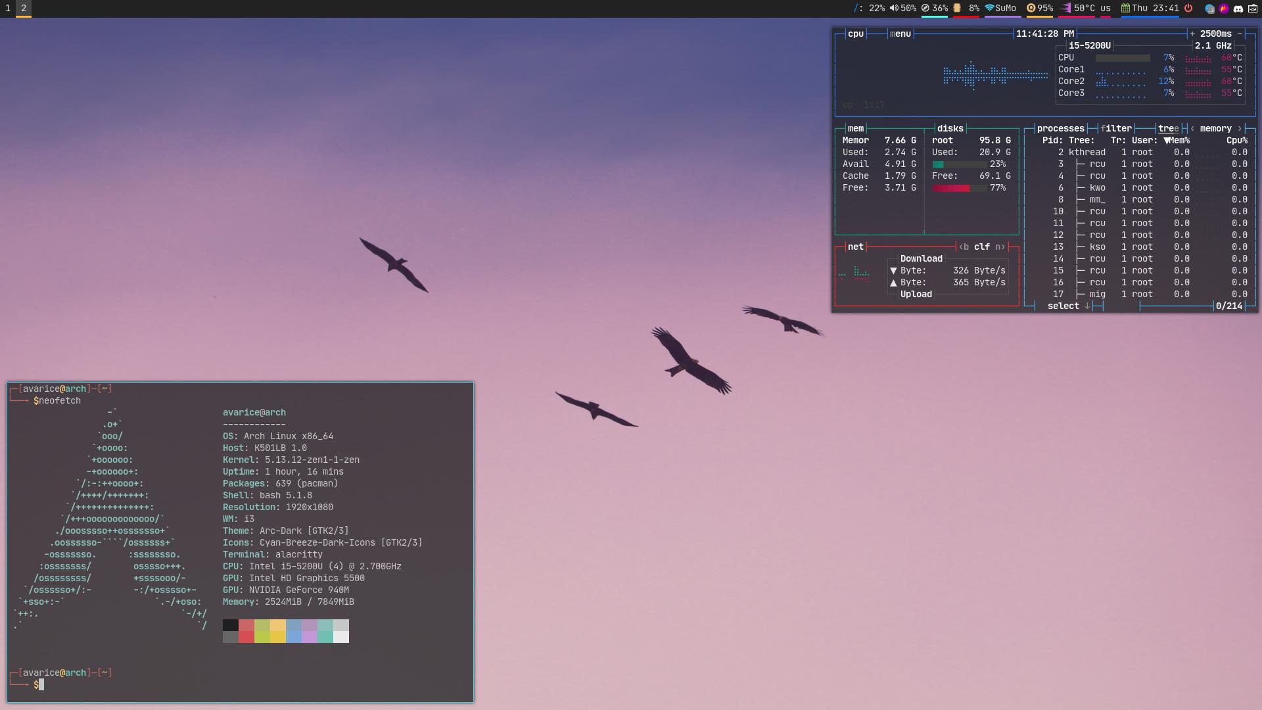Switch to next network interface (n)
Image resolution: width=1262 pixels, height=710 pixels.
tap(1000, 247)
